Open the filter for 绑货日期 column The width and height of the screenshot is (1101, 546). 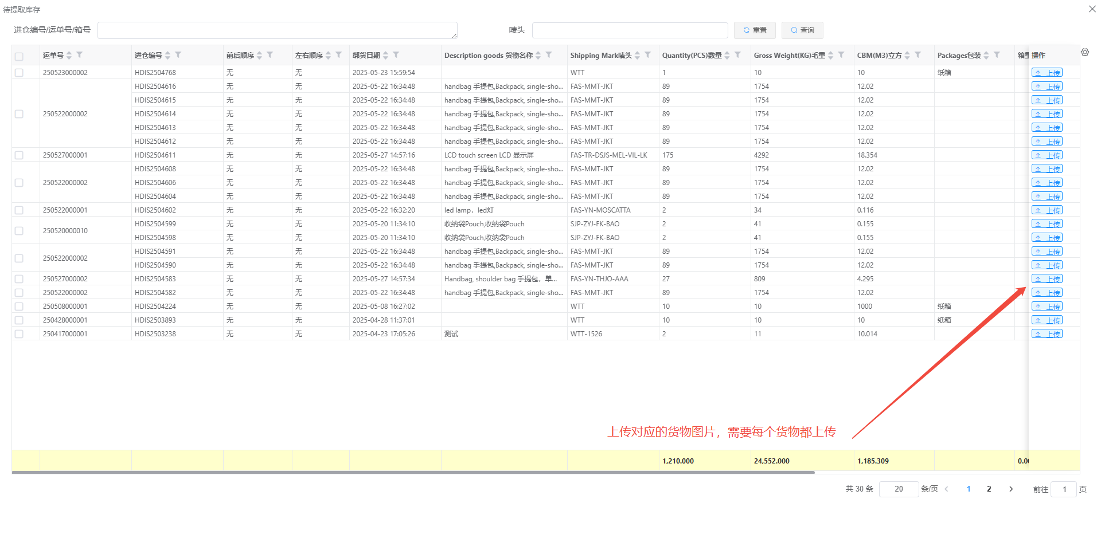pos(396,55)
